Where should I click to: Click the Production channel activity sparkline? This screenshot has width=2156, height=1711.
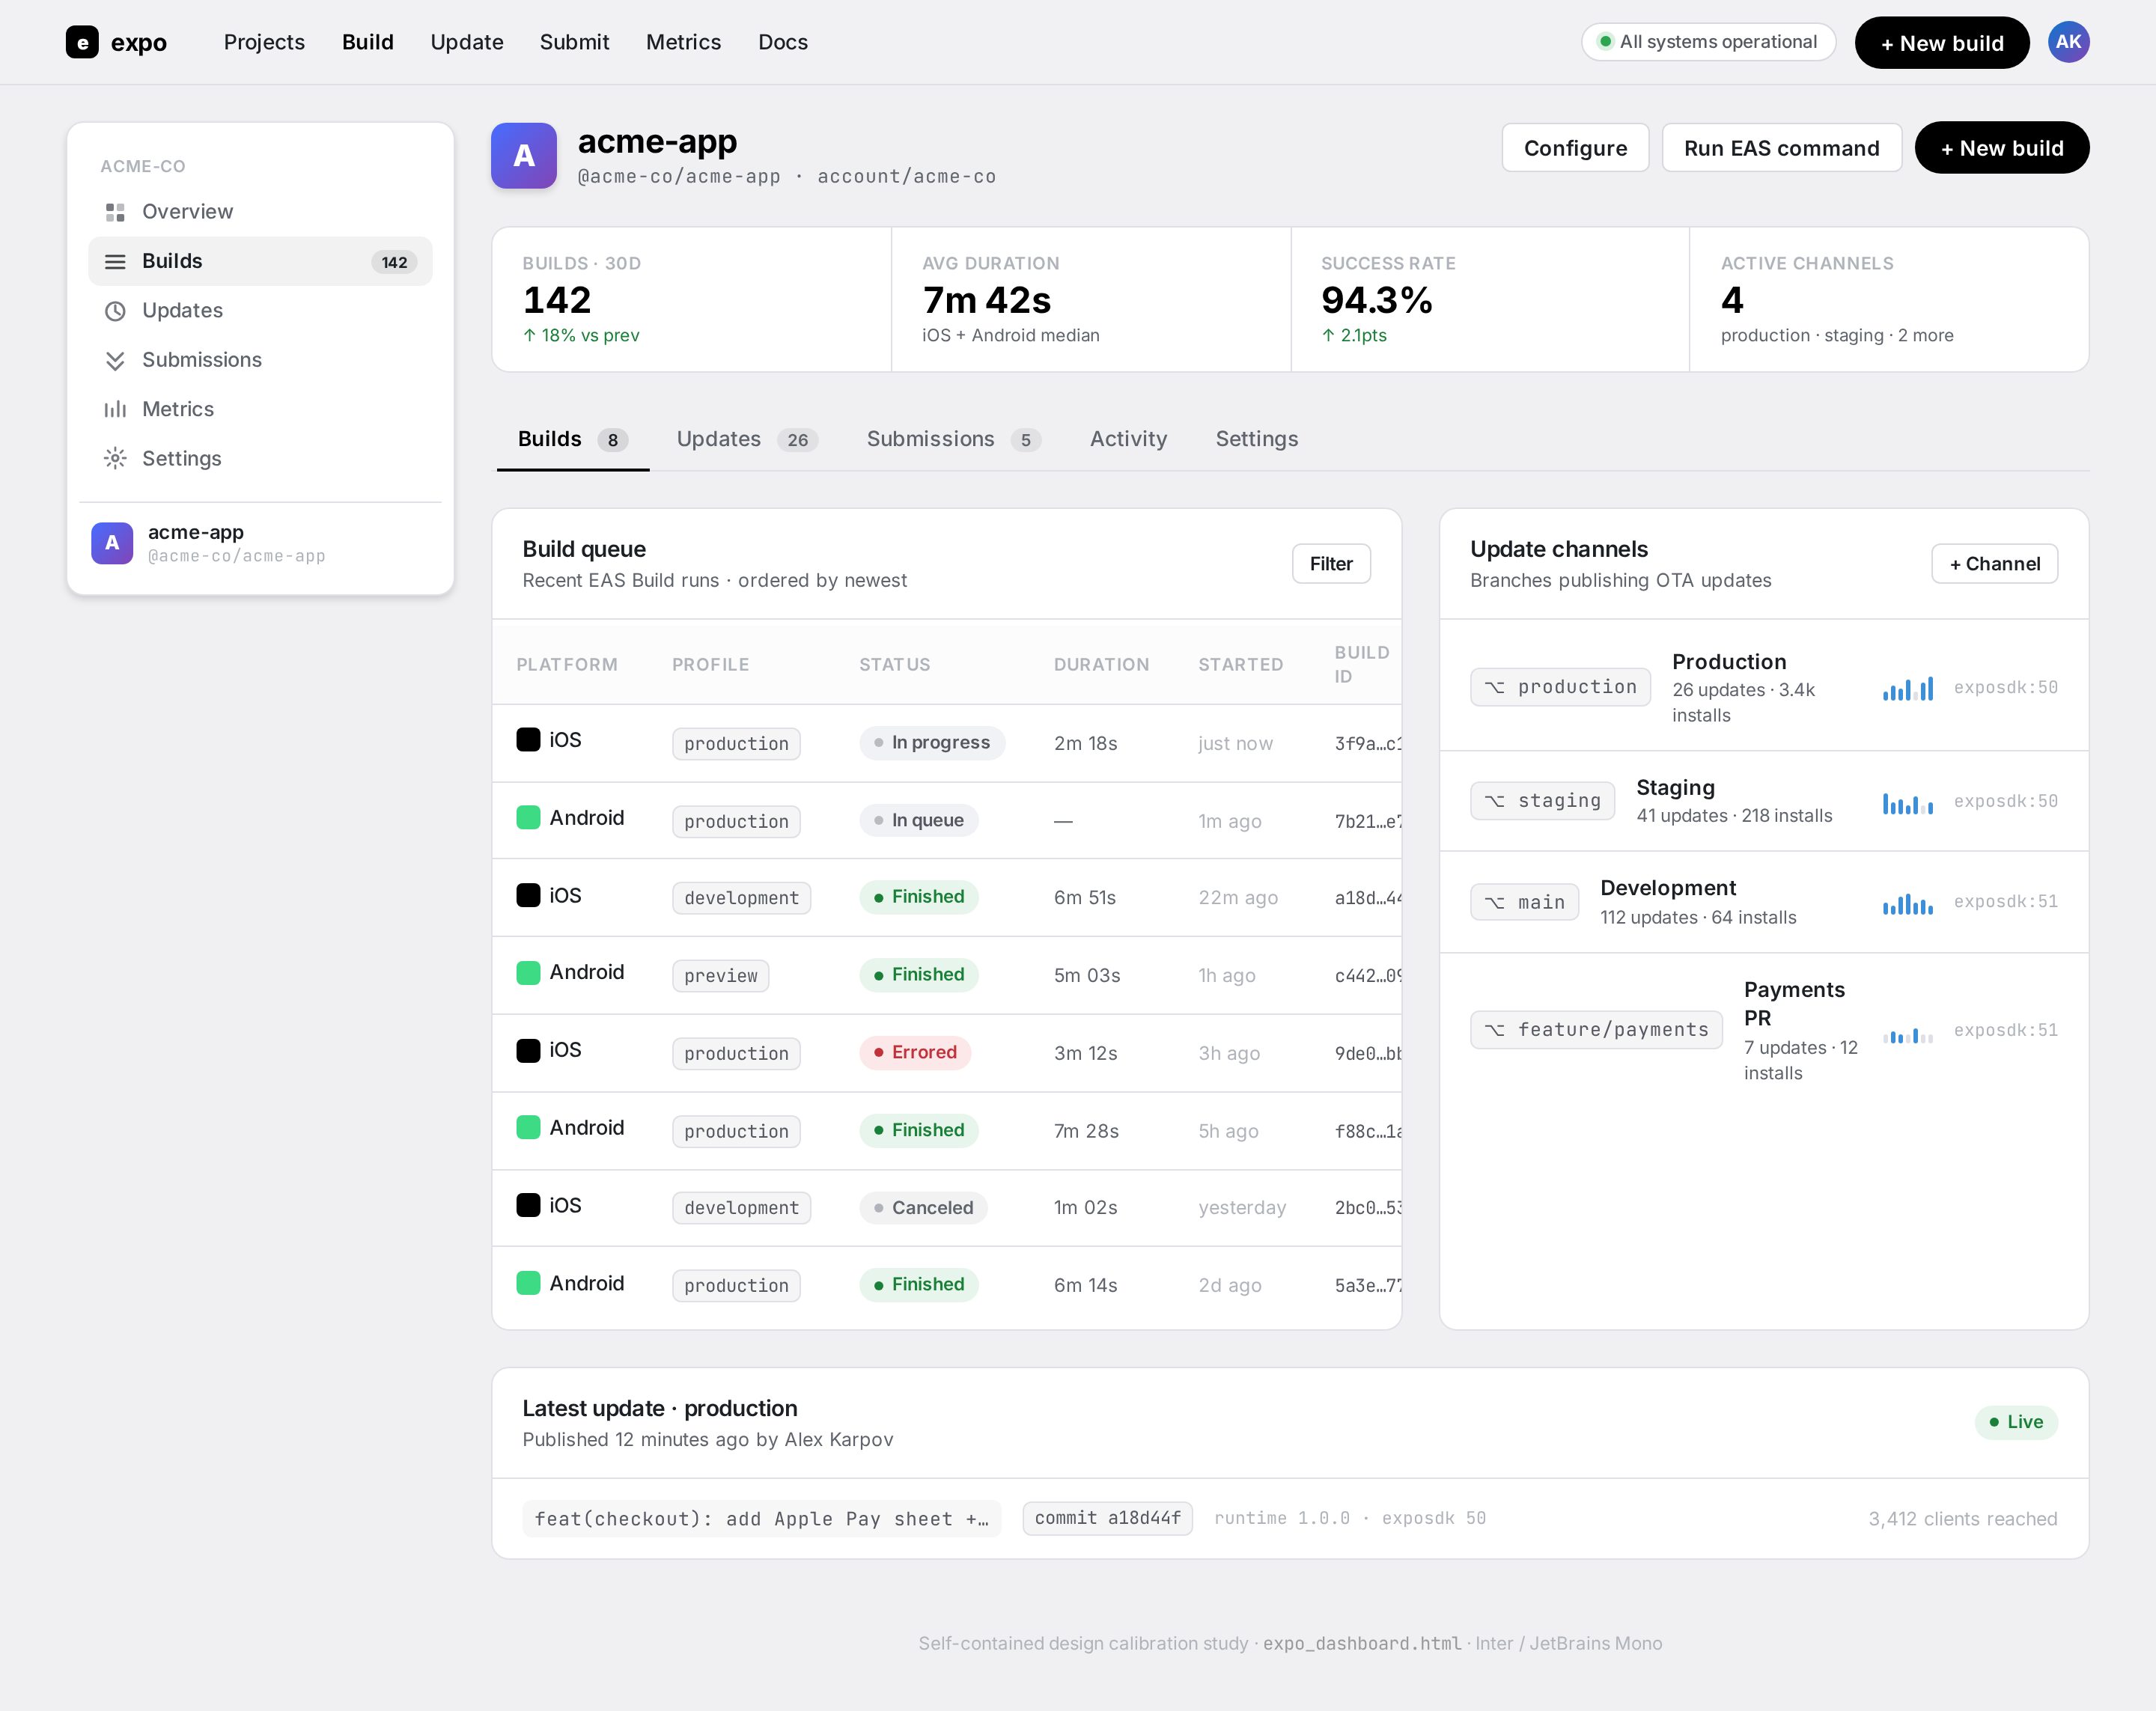[1908, 688]
